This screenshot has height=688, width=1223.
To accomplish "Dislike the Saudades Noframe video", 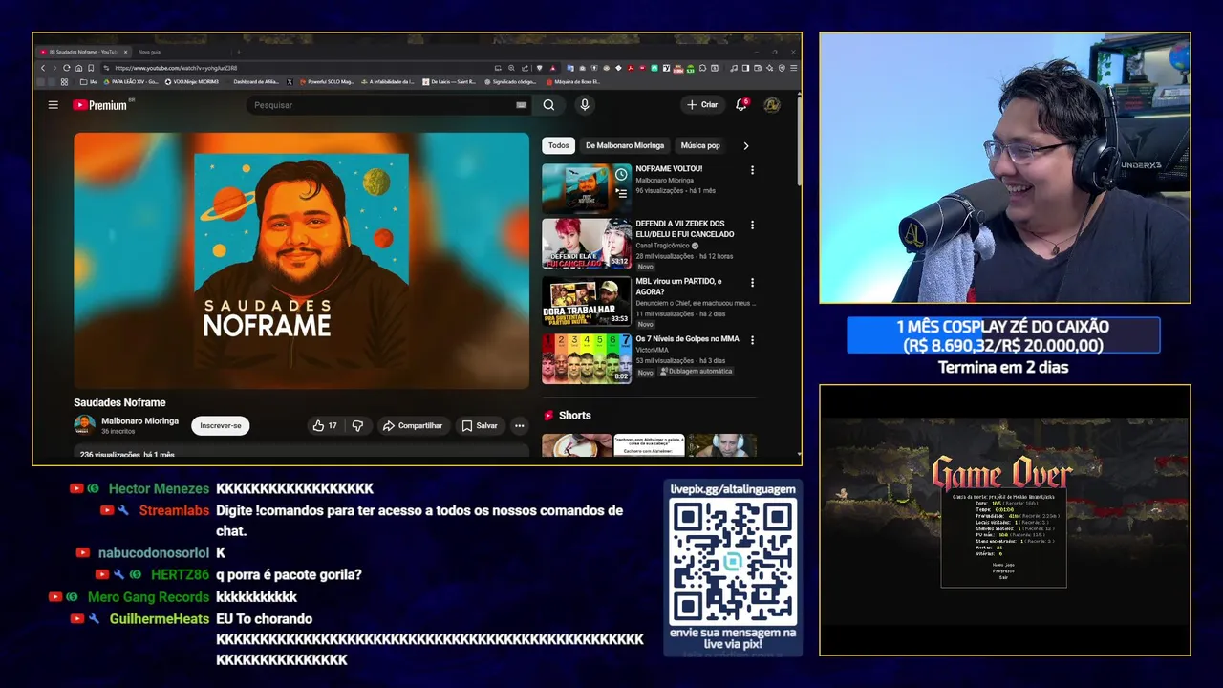I will tap(357, 426).
